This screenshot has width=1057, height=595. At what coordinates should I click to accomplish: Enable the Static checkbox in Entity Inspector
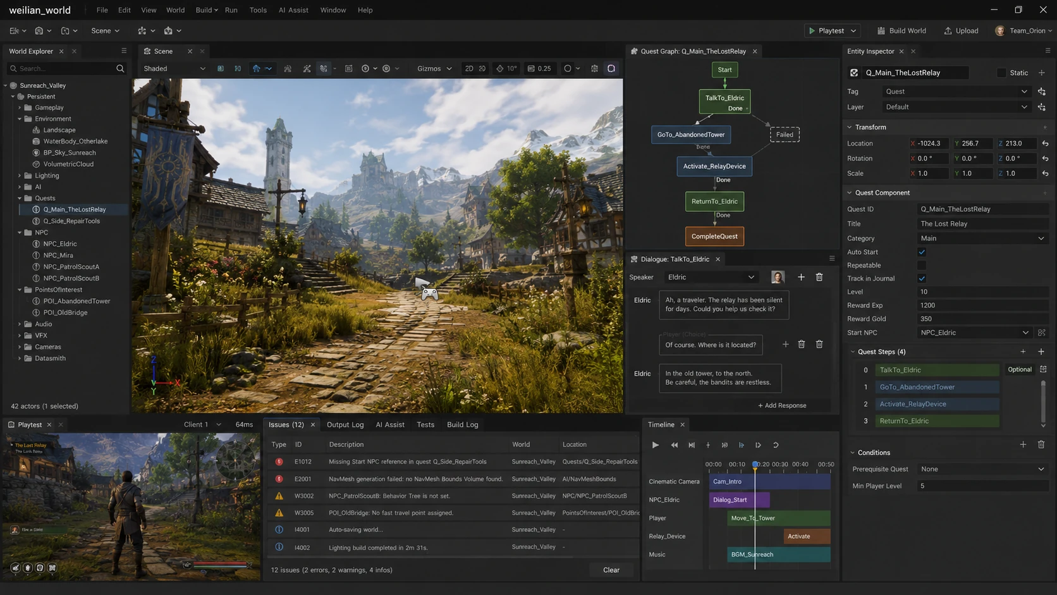point(1001,73)
